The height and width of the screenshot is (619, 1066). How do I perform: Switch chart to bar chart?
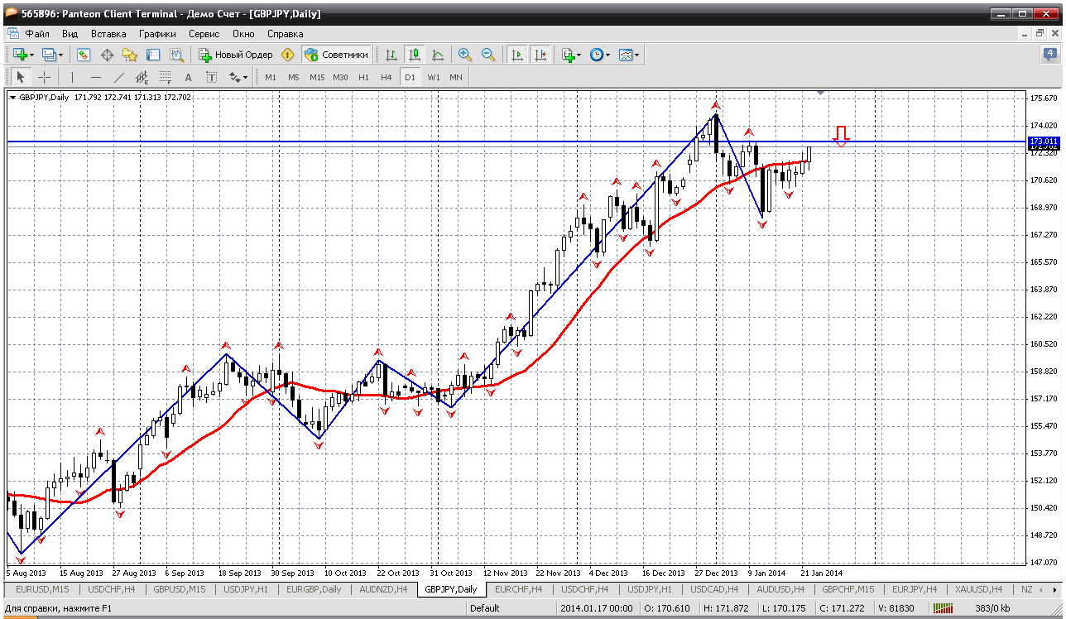coord(391,55)
